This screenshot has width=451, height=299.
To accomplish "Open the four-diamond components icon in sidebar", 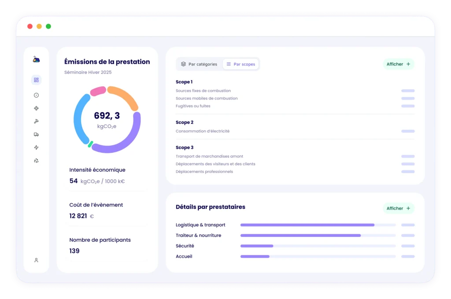I will [x=36, y=108].
